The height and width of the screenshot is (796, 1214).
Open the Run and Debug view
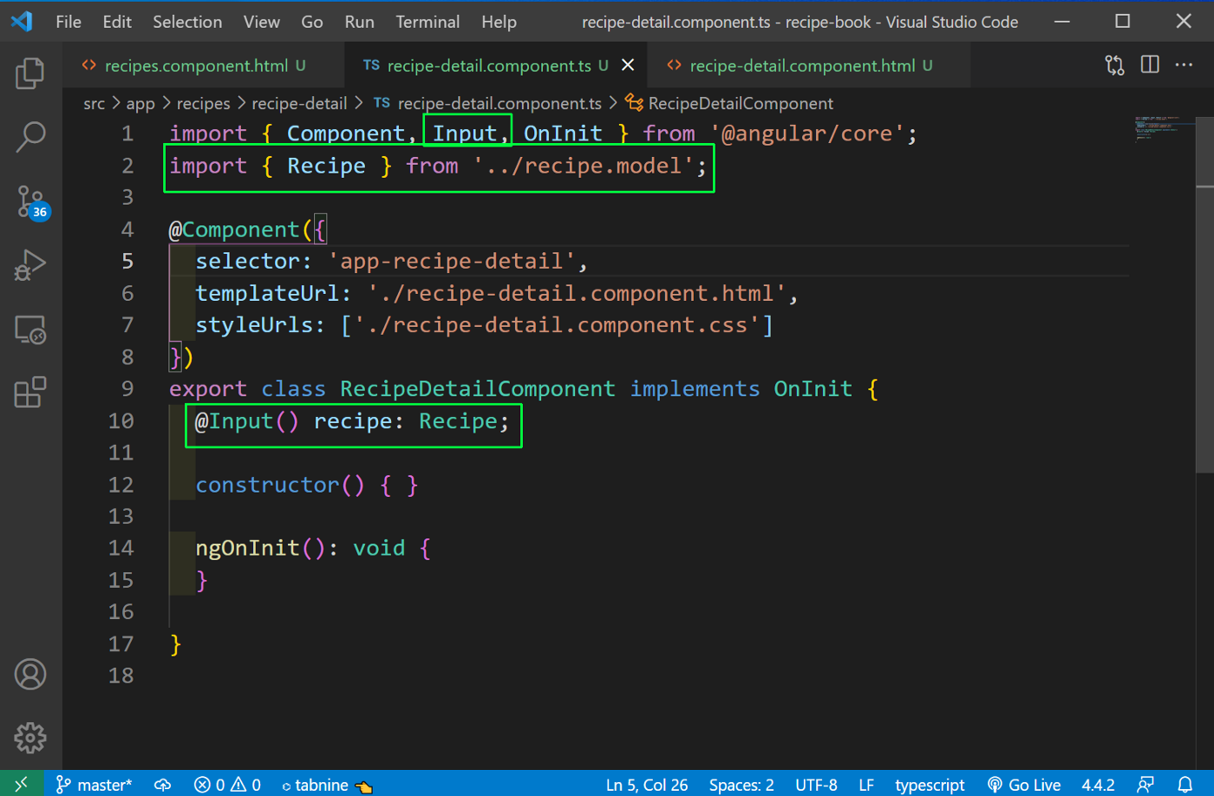point(30,265)
